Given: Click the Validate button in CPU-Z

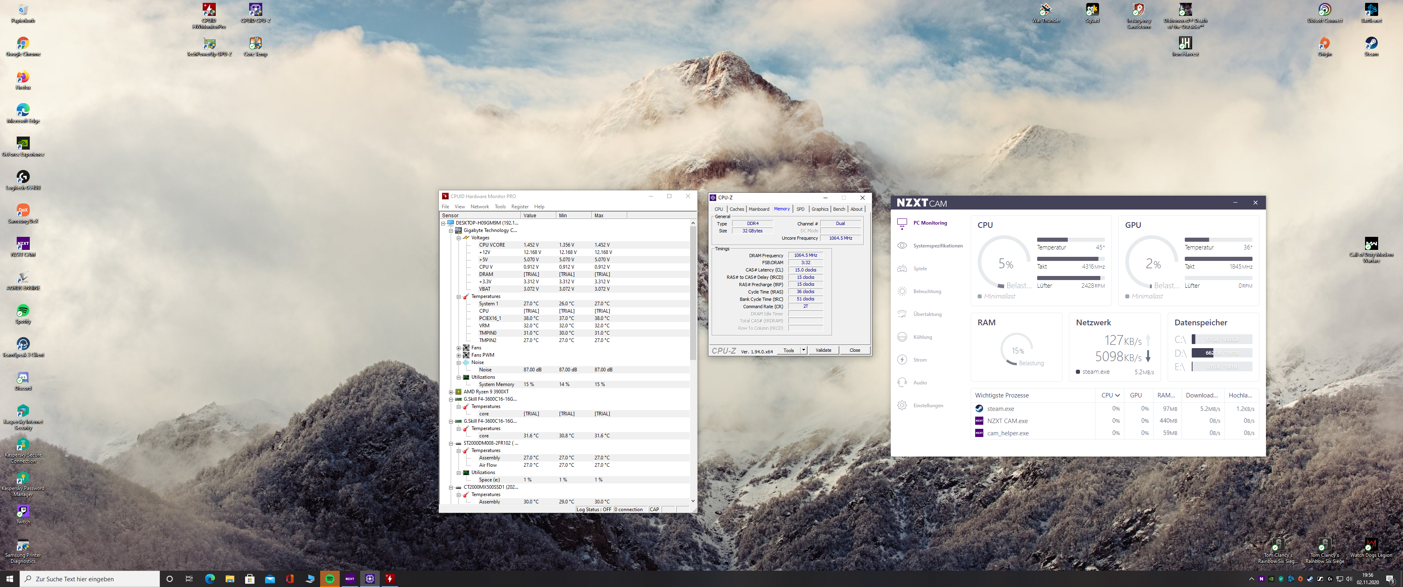Looking at the screenshot, I should coord(823,350).
